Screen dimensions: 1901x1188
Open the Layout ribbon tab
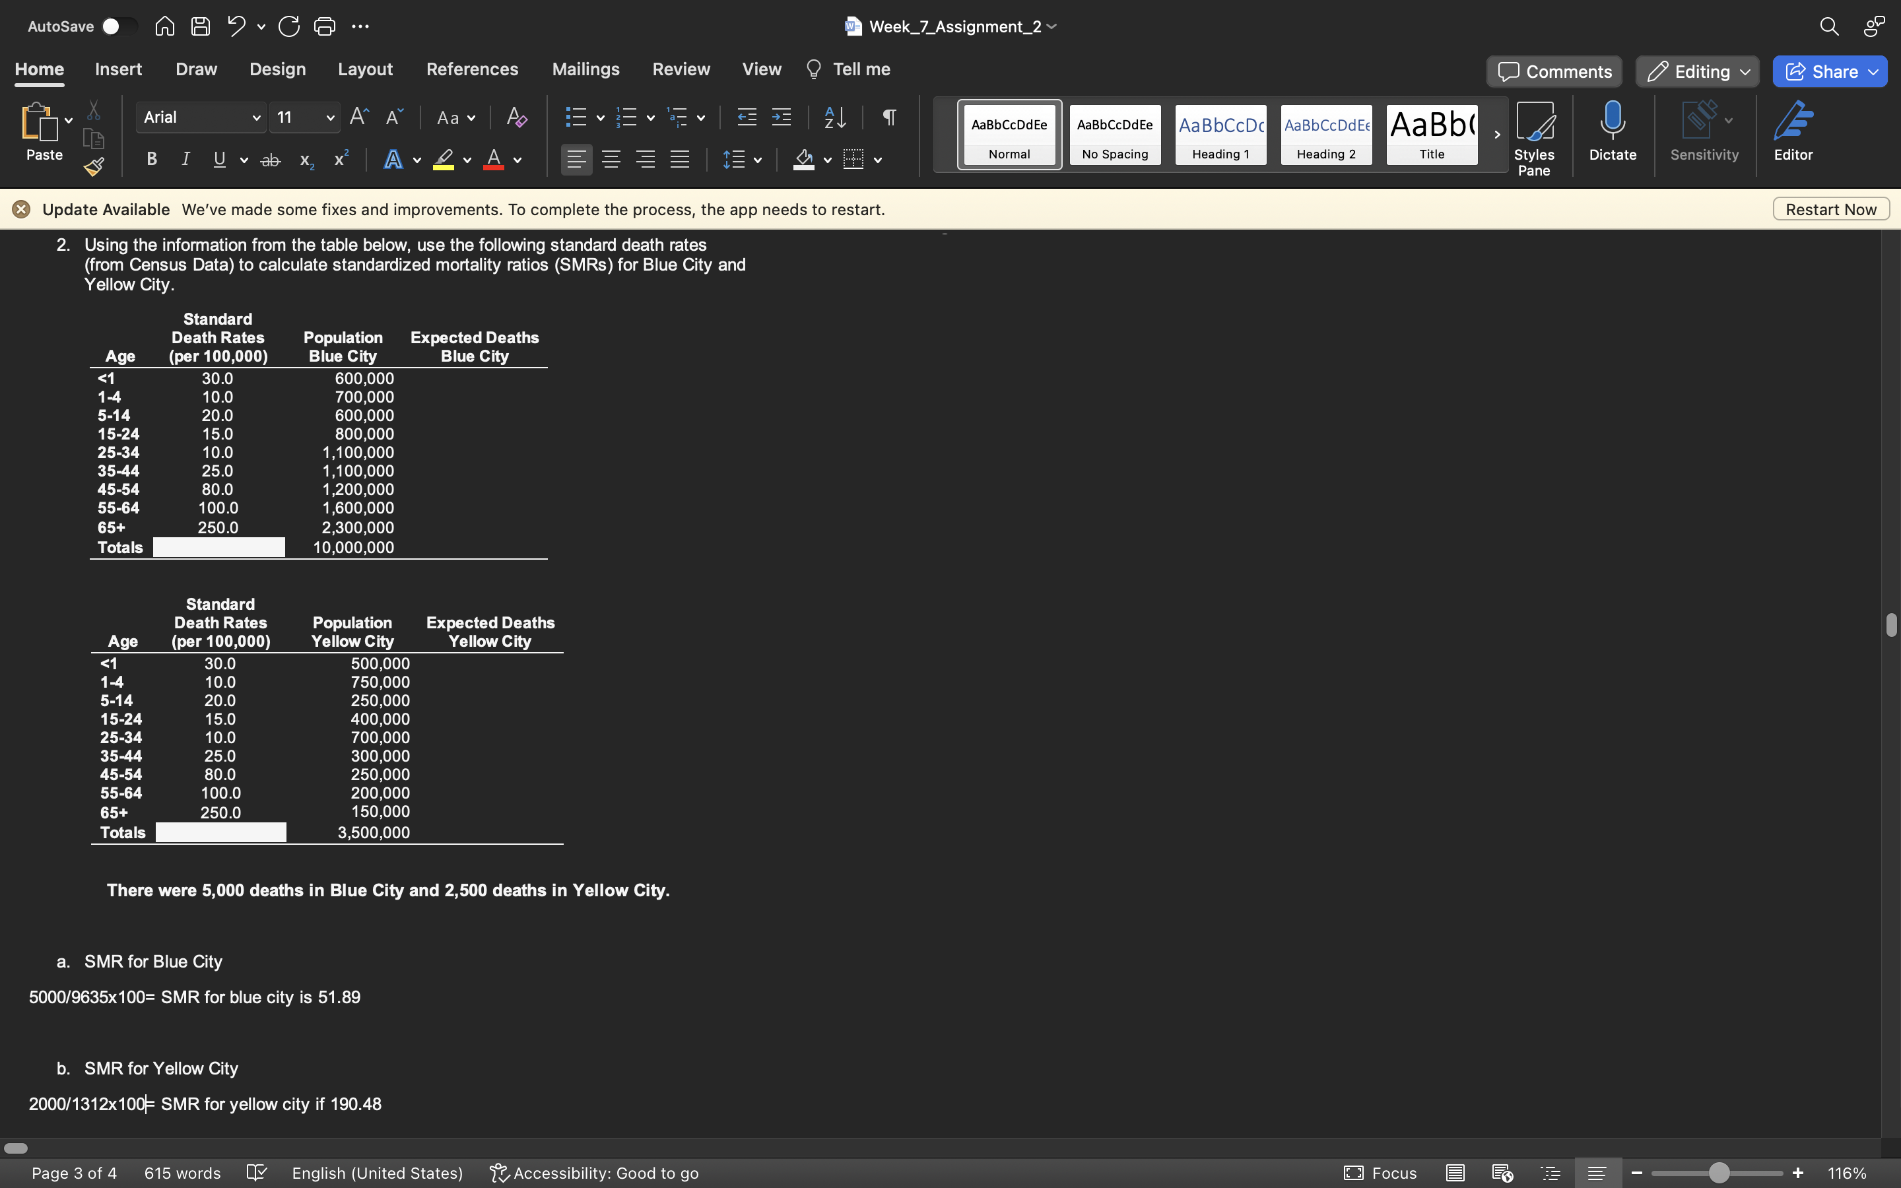point(365,69)
